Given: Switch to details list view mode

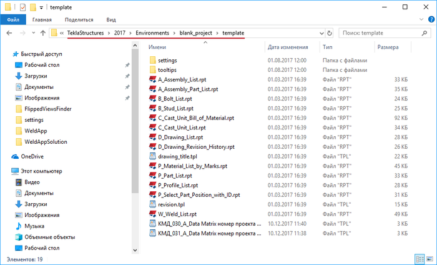Looking at the screenshot, I should 420,259.
